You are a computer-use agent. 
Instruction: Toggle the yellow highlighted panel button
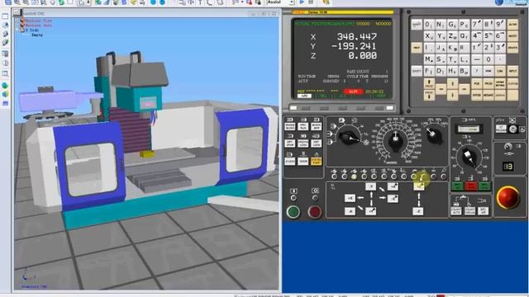point(316,161)
